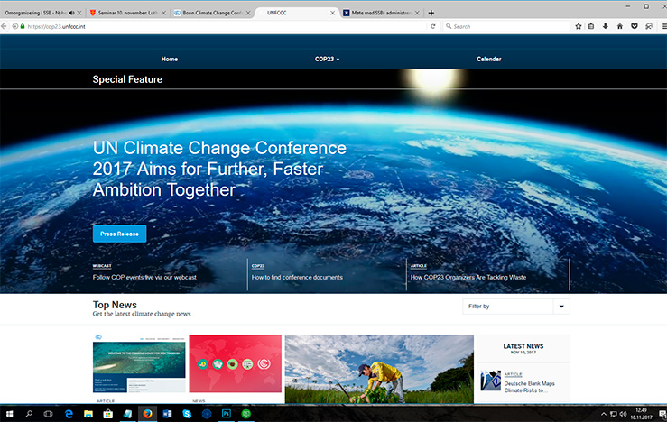Open the green app icon on taskbar
The height and width of the screenshot is (422, 667).
(245, 414)
